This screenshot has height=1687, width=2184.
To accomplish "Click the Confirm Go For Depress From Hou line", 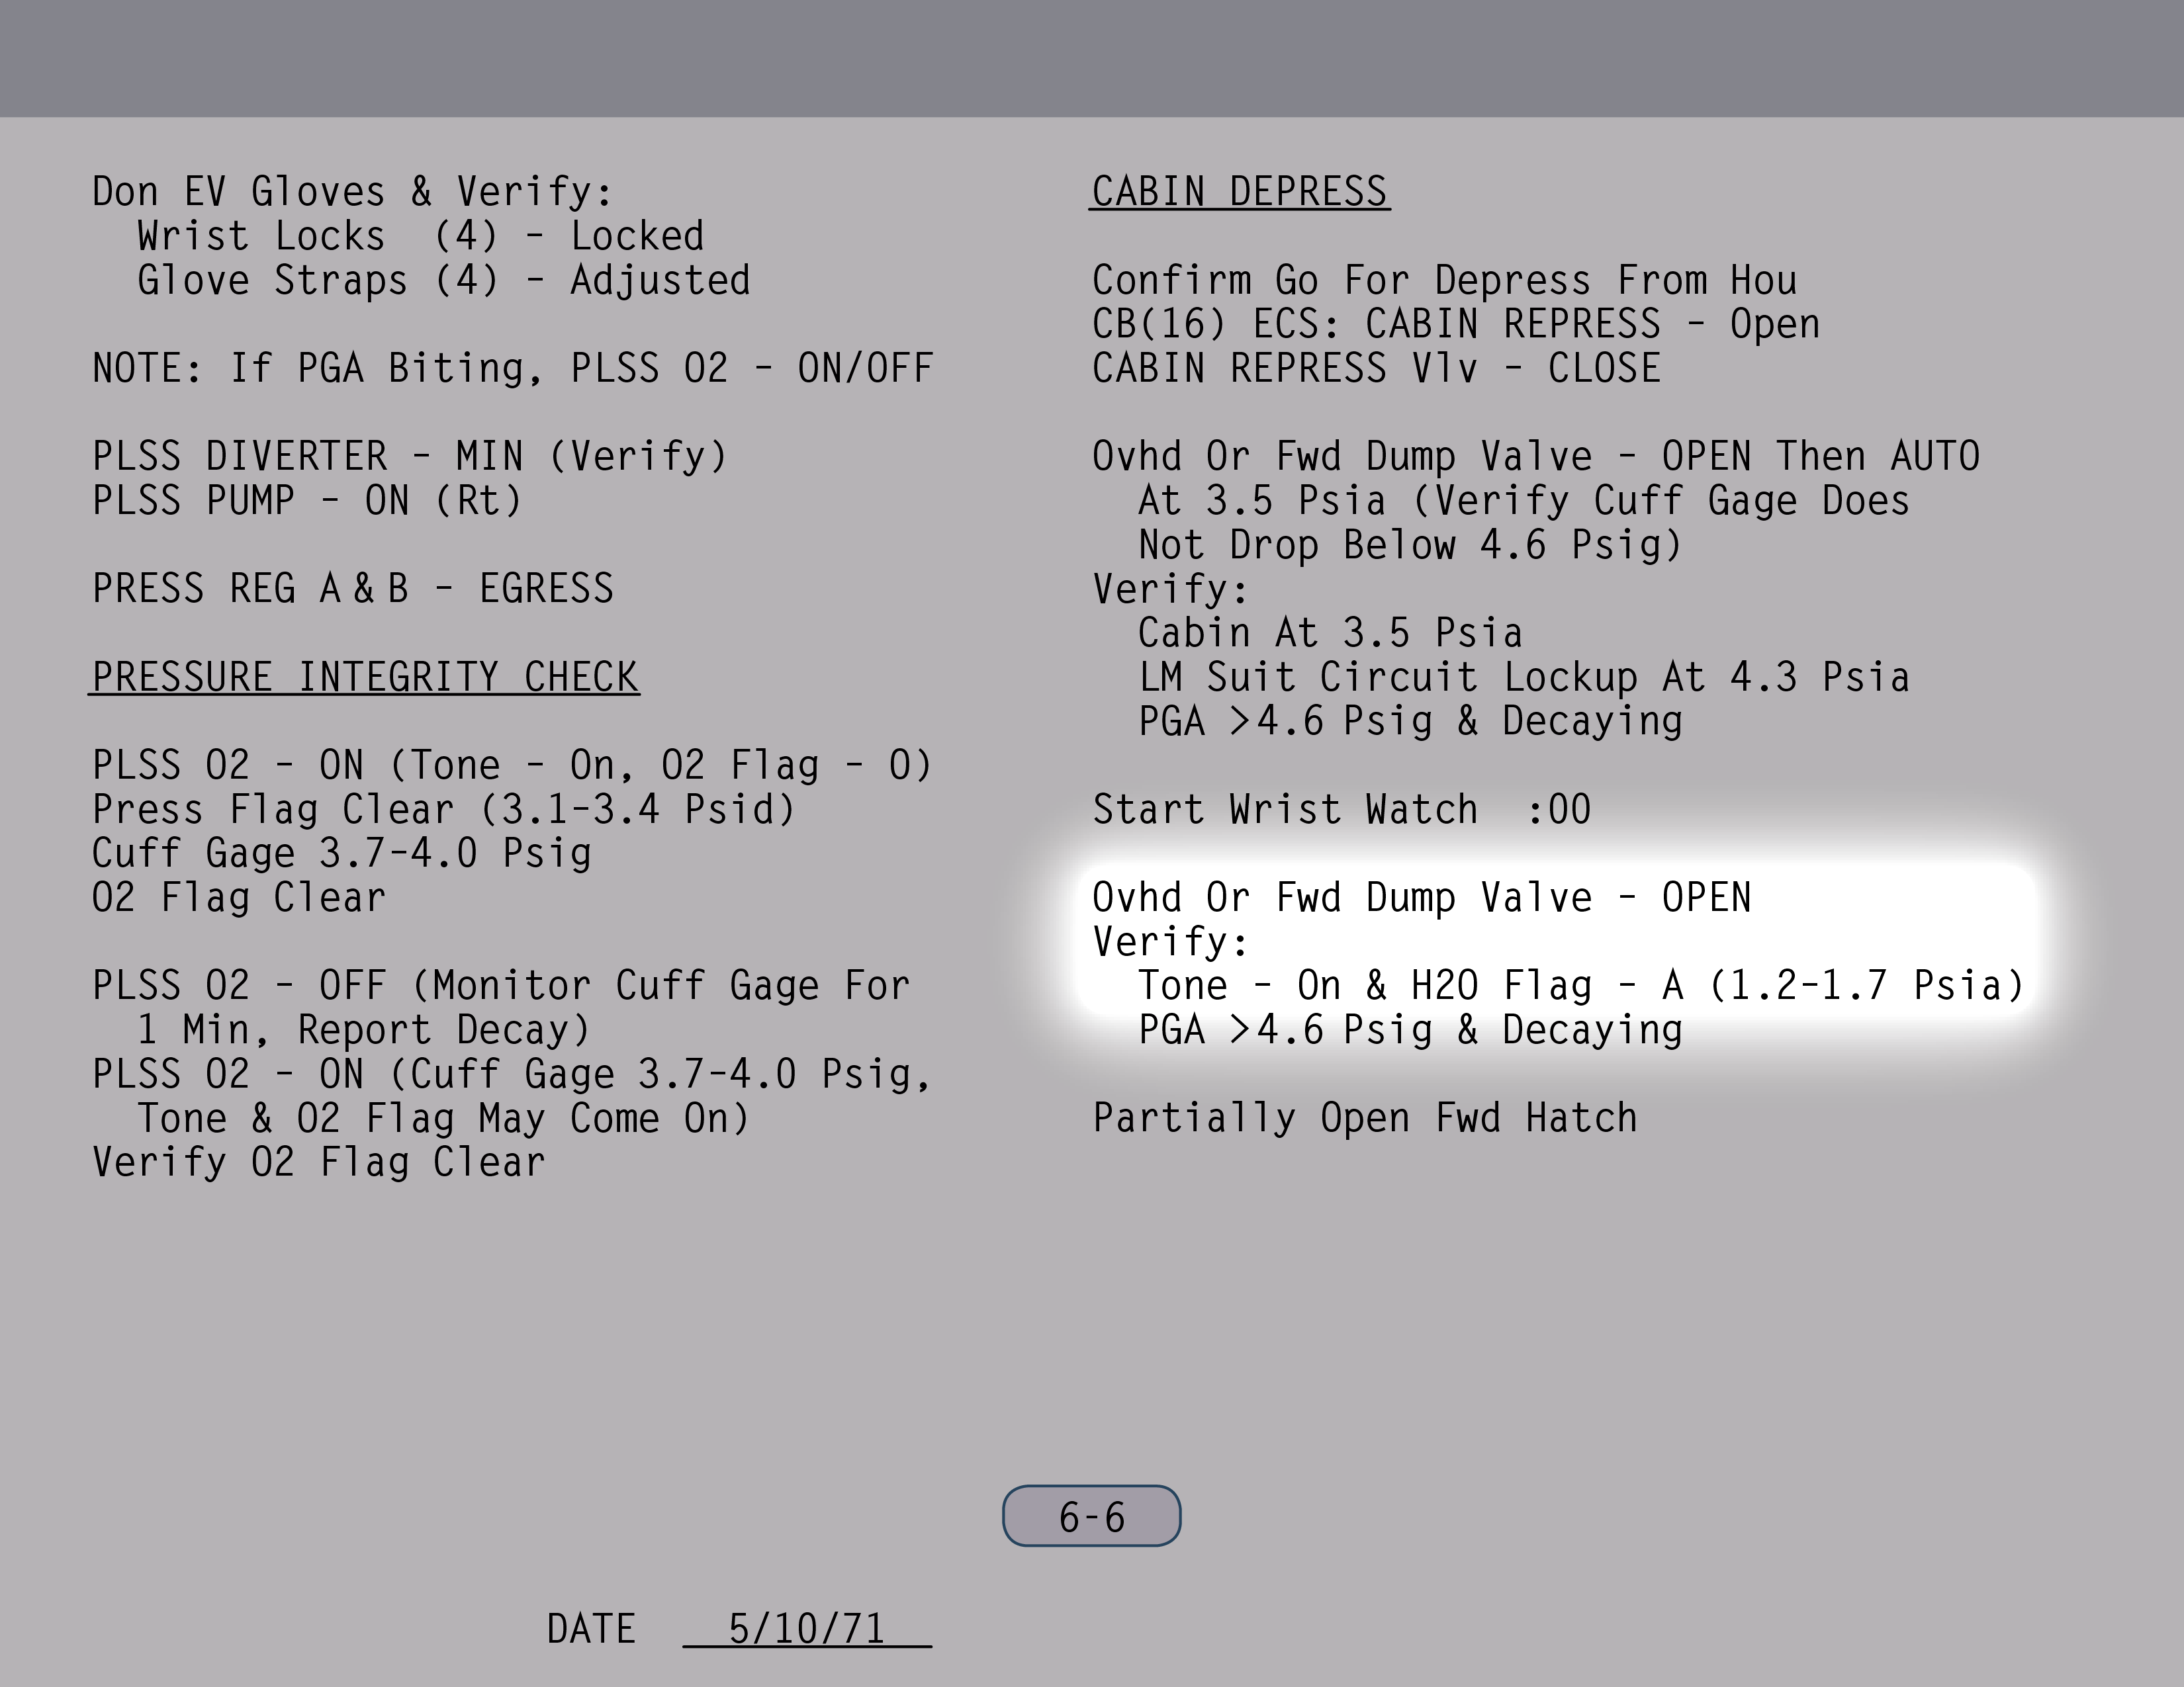I will 1444,280.
